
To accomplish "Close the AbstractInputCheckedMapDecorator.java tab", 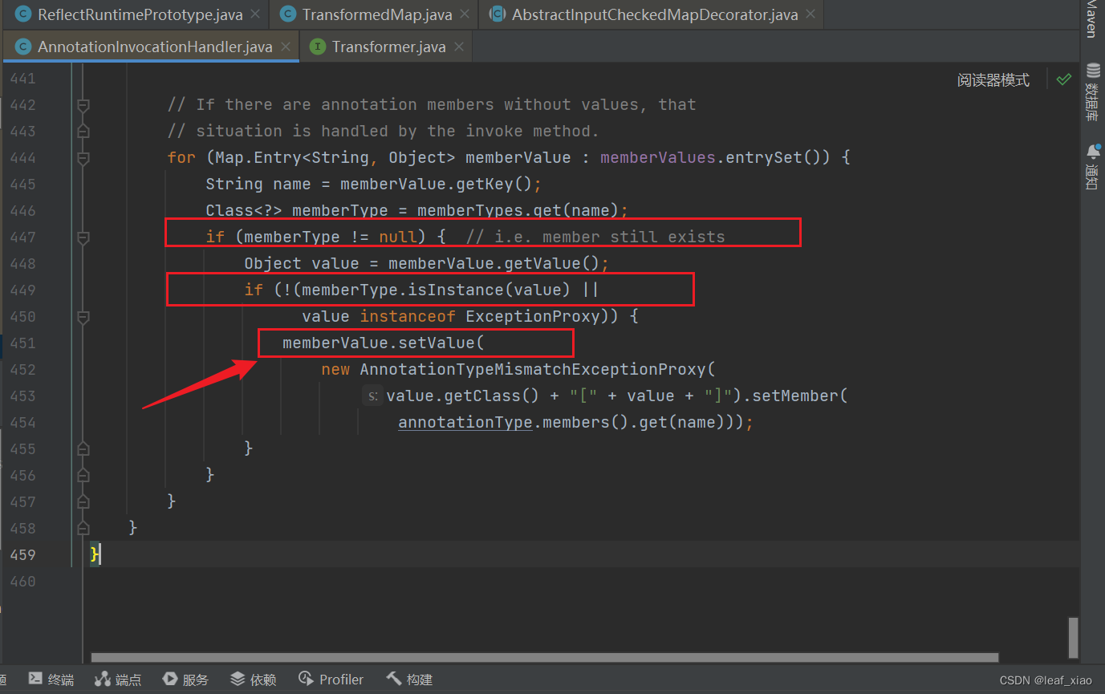I will click(x=810, y=14).
